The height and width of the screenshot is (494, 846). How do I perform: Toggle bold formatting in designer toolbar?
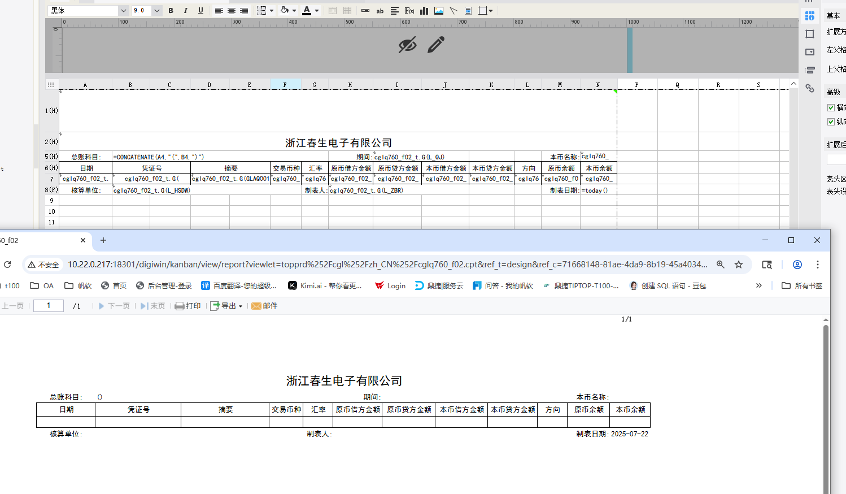[x=171, y=11]
